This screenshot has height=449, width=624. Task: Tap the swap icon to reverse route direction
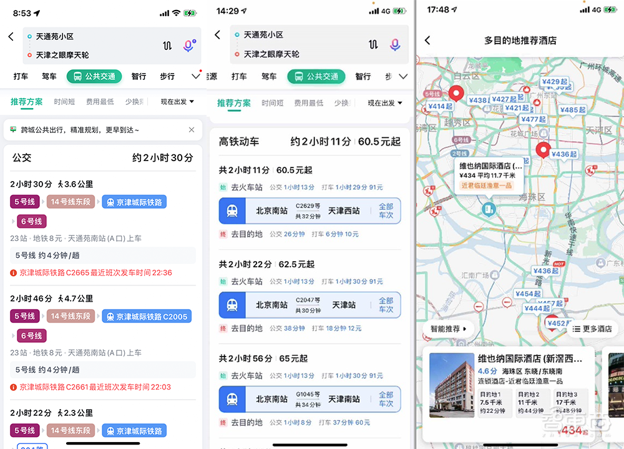point(167,45)
